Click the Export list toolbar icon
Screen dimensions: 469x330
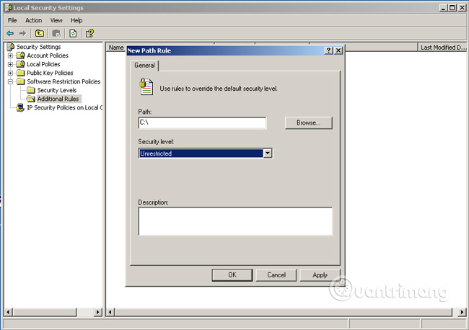click(x=56, y=33)
